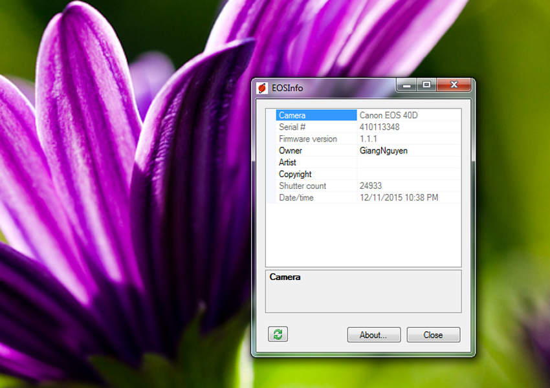Click the empty Artist value field
This screenshot has width=550, height=388.
(408, 162)
